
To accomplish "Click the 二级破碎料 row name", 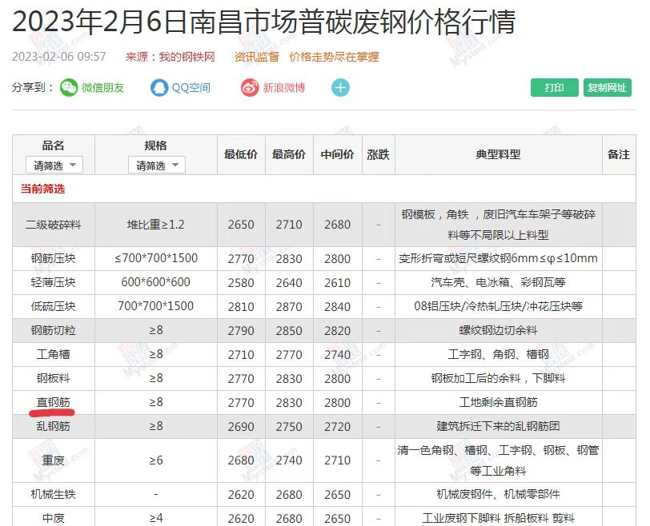I will 54,225.
